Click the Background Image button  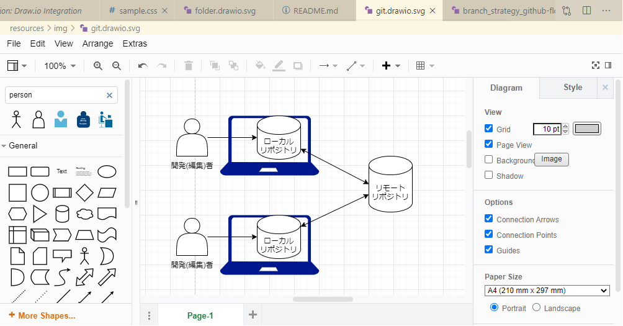[x=552, y=159]
